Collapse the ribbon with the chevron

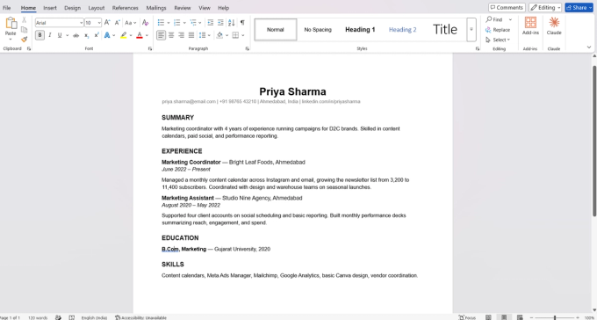[589, 47]
